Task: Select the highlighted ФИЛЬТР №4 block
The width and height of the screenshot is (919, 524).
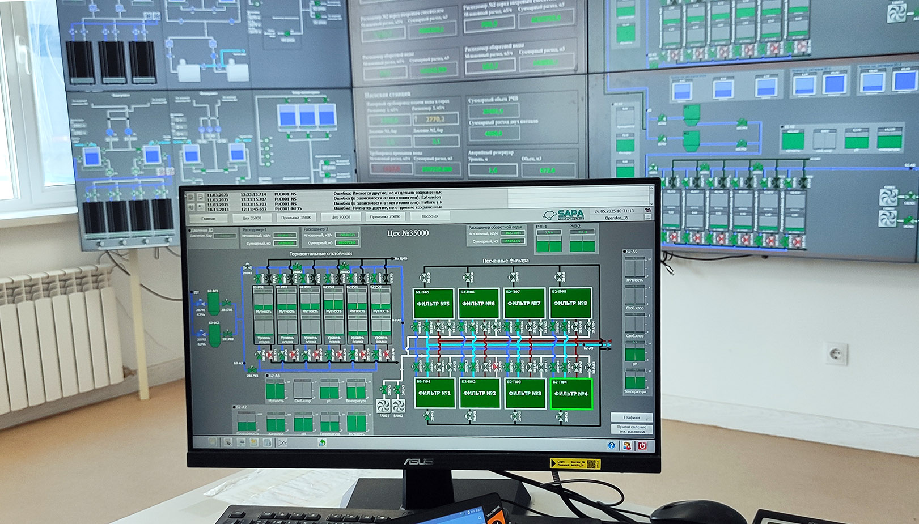Action: [571, 394]
